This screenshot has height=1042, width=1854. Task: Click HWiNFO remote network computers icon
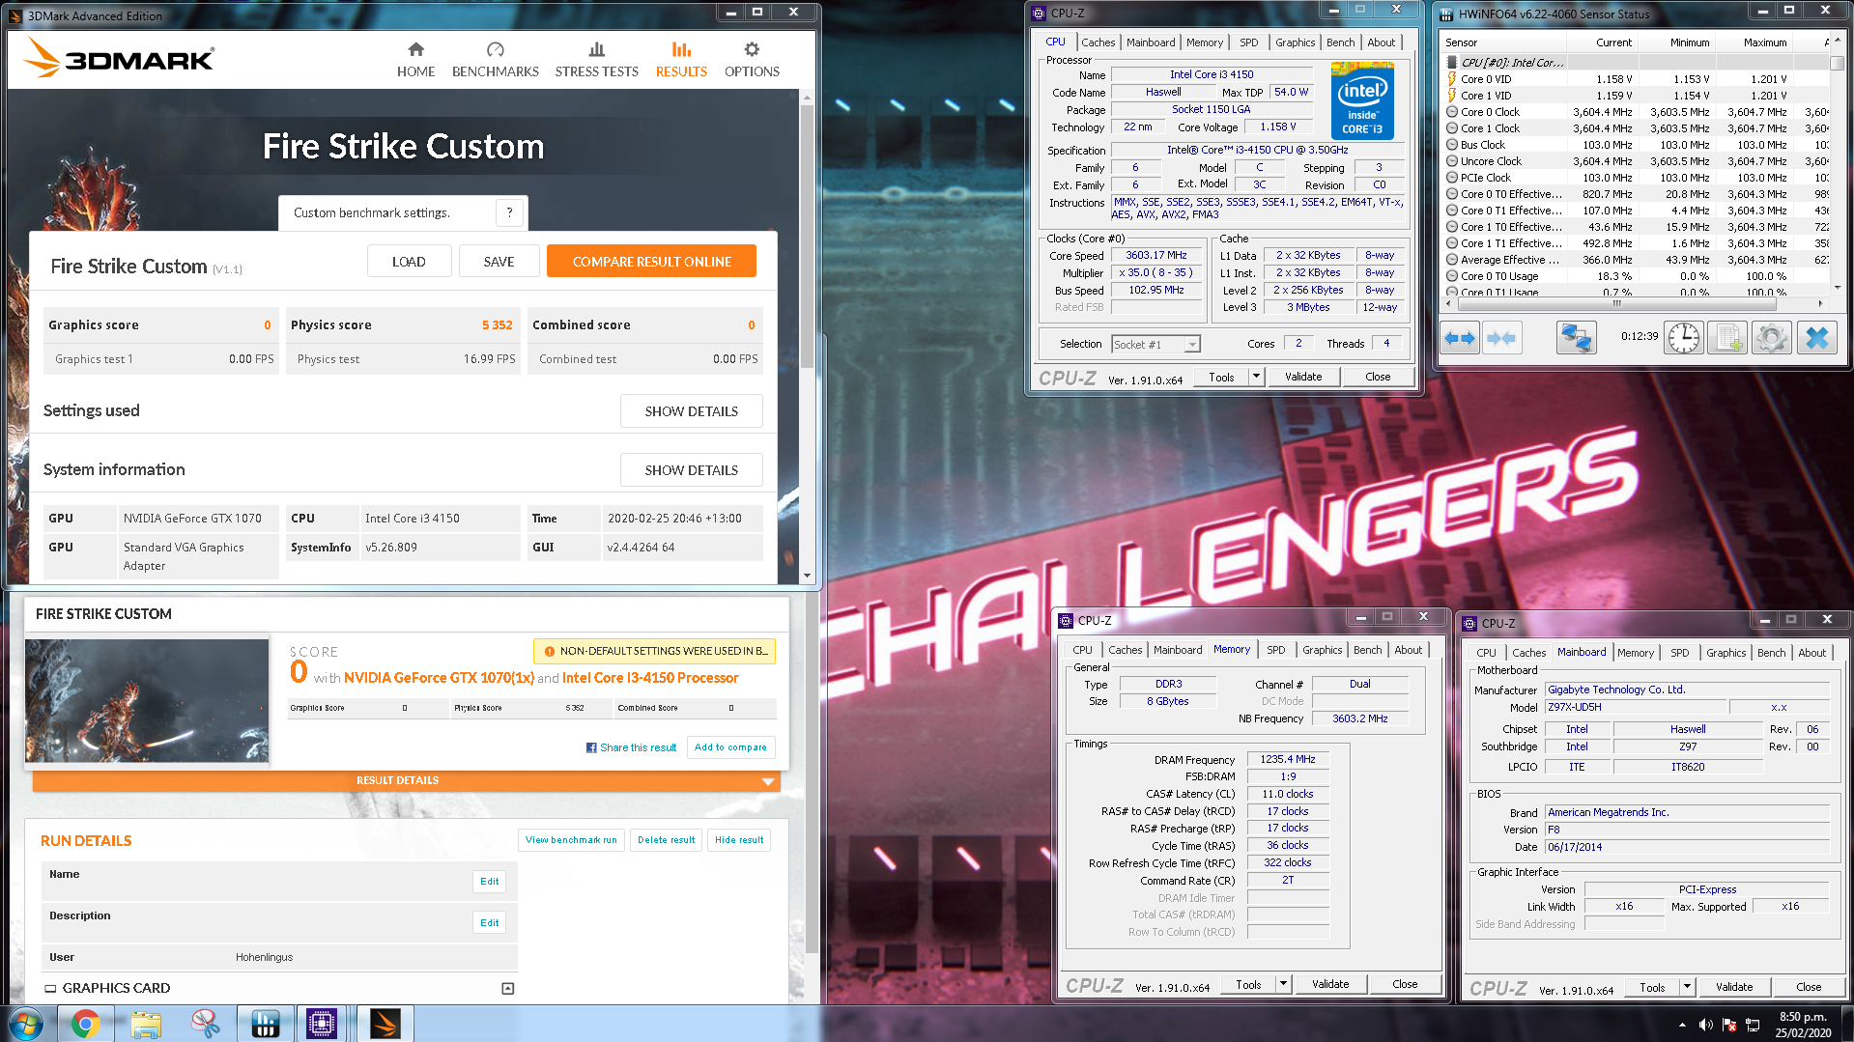point(1576,338)
